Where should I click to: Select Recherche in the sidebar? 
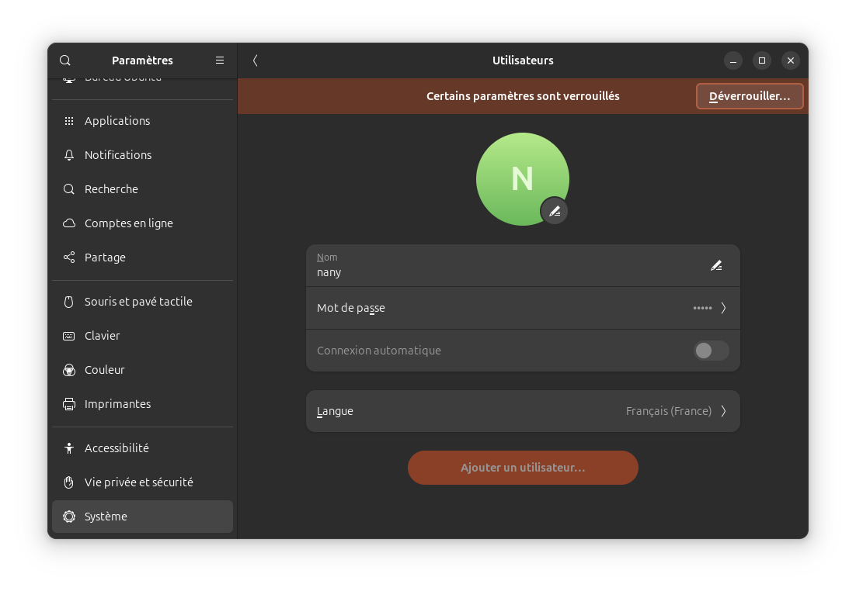(142, 189)
